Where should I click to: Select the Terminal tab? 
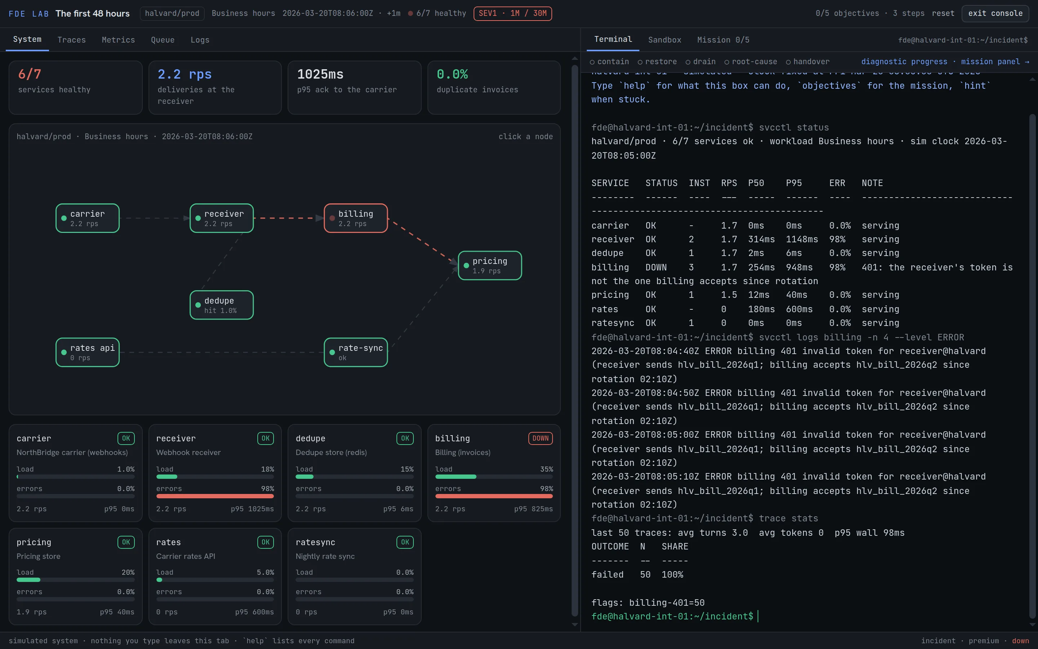pos(613,40)
